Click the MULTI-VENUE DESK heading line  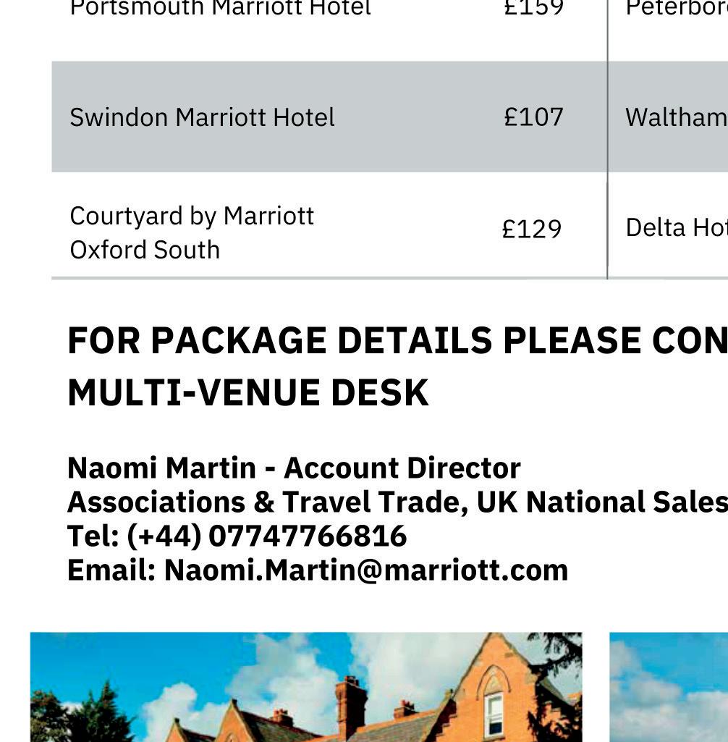(247, 393)
